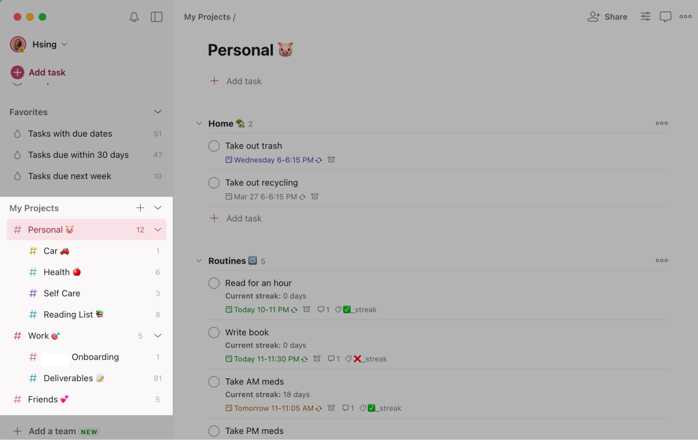Viewport: 698px width, 440px height.
Task: Collapse the Favorites section
Action: tap(157, 112)
